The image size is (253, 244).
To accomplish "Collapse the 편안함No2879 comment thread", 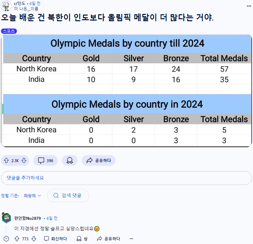I will click(6, 239).
